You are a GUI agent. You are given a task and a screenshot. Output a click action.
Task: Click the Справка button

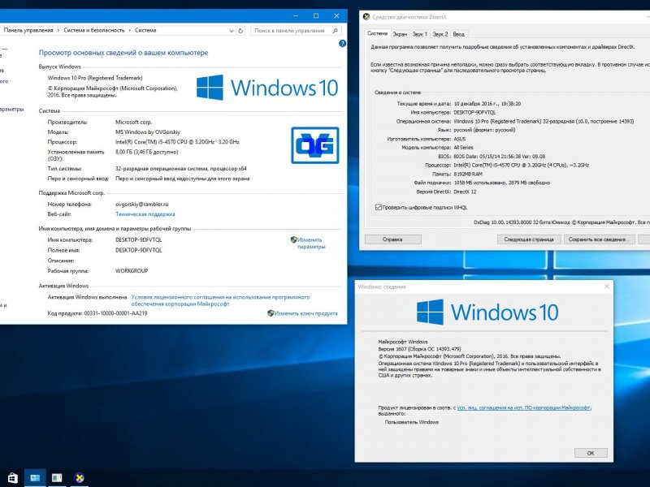pos(393,239)
